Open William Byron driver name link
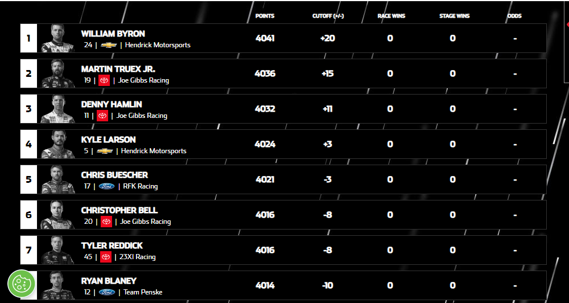This screenshot has height=303, width=569. coord(113,34)
